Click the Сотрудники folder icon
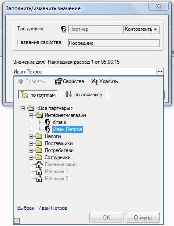This screenshot has height=226, width=174. pos(39,157)
